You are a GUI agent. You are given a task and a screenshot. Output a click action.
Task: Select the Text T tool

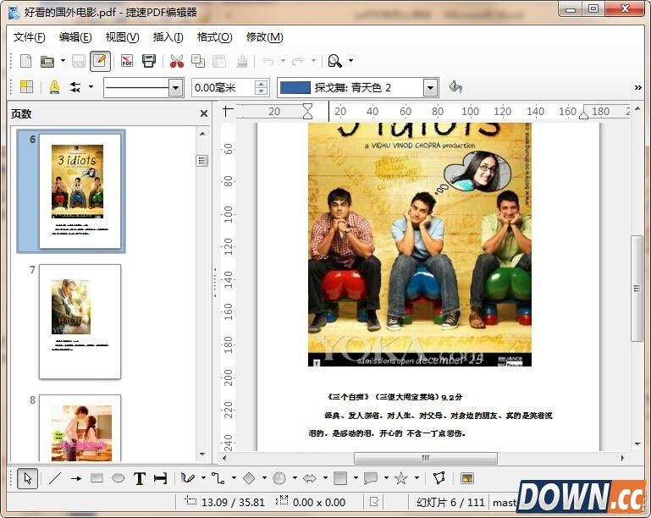coord(140,478)
